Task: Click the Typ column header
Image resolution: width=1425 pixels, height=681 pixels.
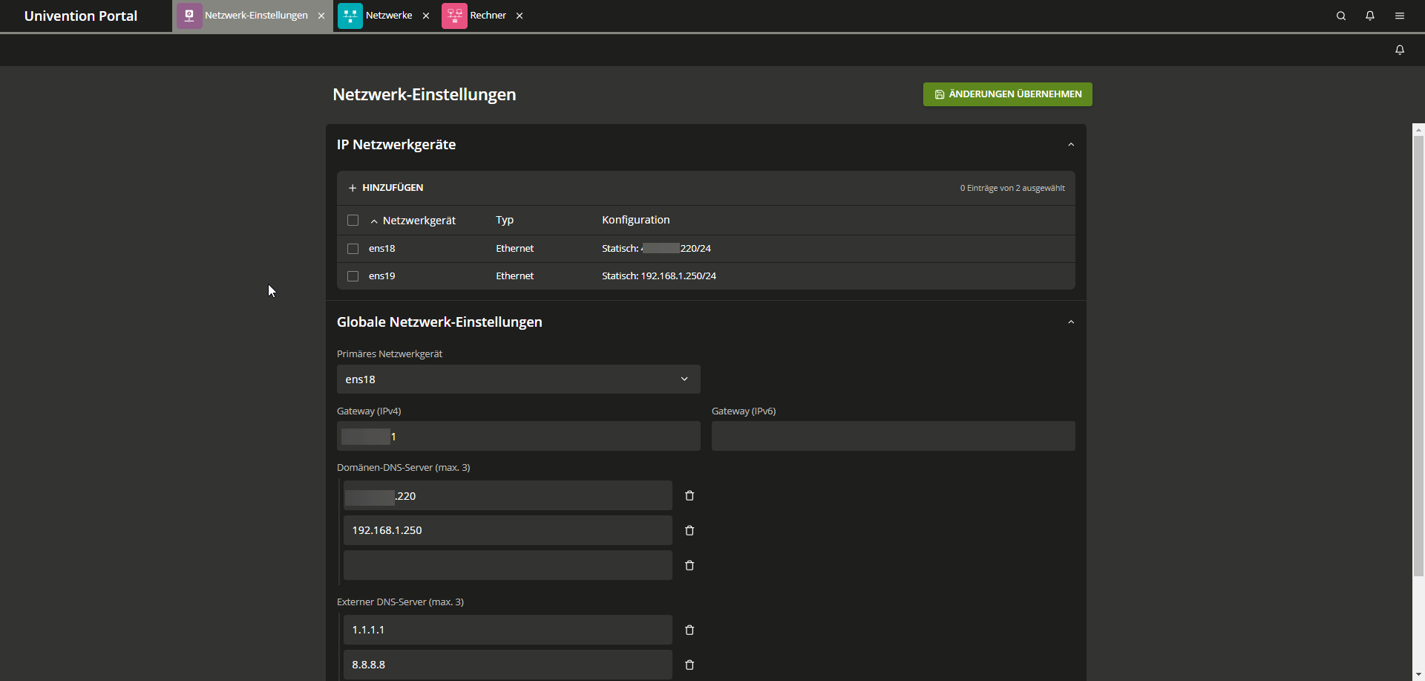Action: 505,220
